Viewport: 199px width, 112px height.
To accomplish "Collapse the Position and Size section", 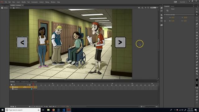I will pyautogui.click(x=165, y=15).
